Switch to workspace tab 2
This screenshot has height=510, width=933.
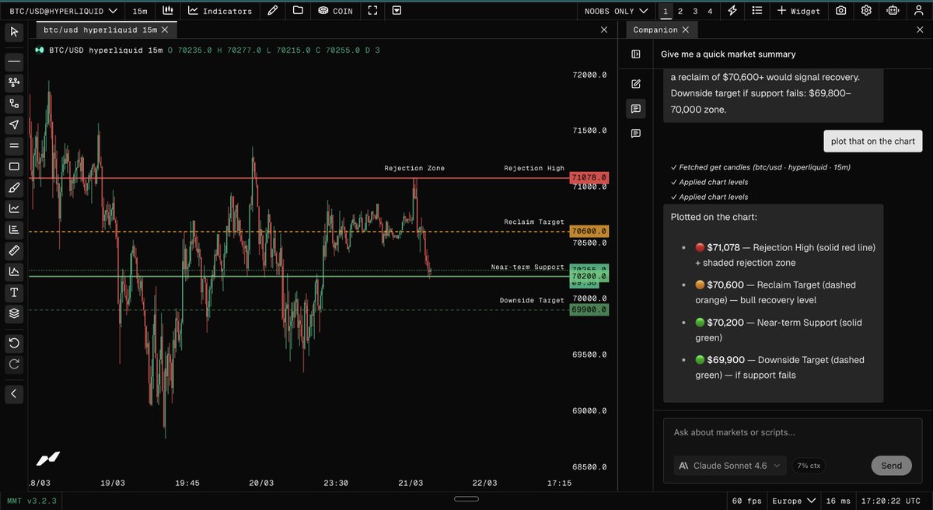680,11
